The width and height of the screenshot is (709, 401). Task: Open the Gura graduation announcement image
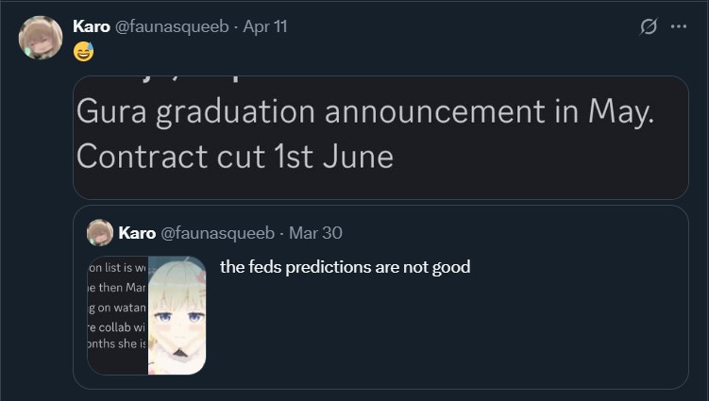(x=380, y=138)
